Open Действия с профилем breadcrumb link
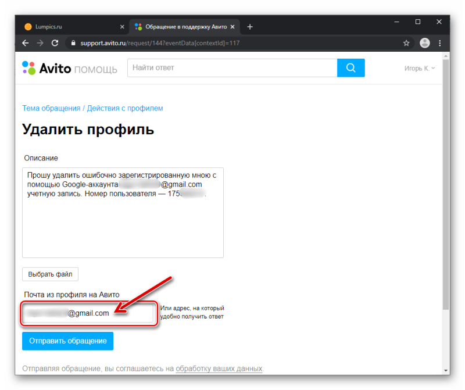 point(125,108)
